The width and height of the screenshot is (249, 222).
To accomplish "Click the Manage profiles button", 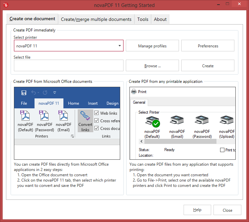I will click(x=152, y=46).
